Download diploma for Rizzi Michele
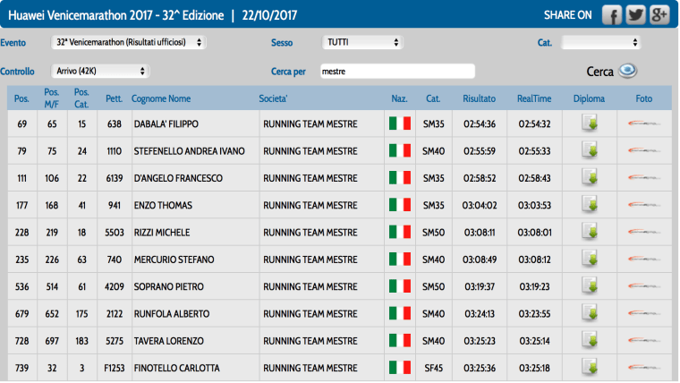Screen dimensions: 680x383 [x=590, y=233]
